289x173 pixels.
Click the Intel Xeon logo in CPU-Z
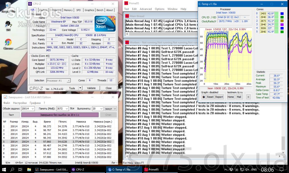pyautogui.click(x=105, y=24)
